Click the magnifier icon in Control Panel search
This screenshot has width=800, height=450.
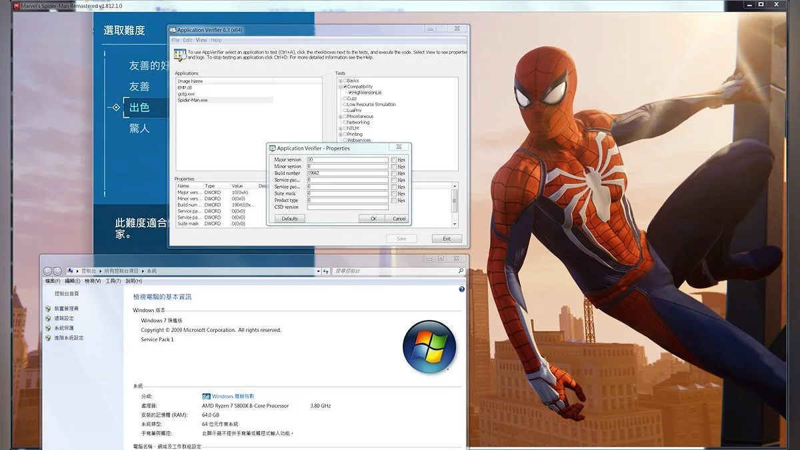(x=460, y=271)
